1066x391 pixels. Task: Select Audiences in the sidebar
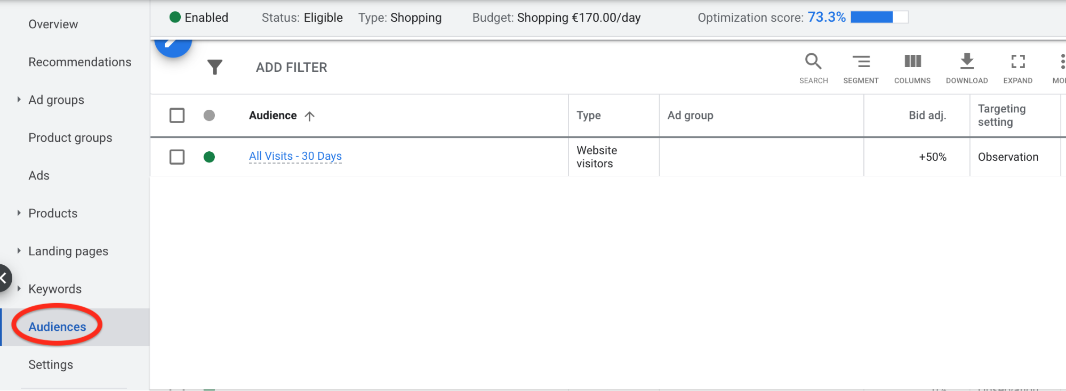[57, 327]
